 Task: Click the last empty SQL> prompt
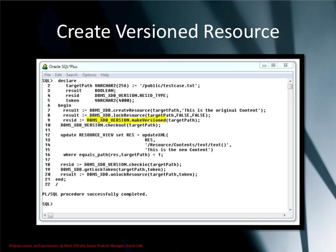pos(48,204)
